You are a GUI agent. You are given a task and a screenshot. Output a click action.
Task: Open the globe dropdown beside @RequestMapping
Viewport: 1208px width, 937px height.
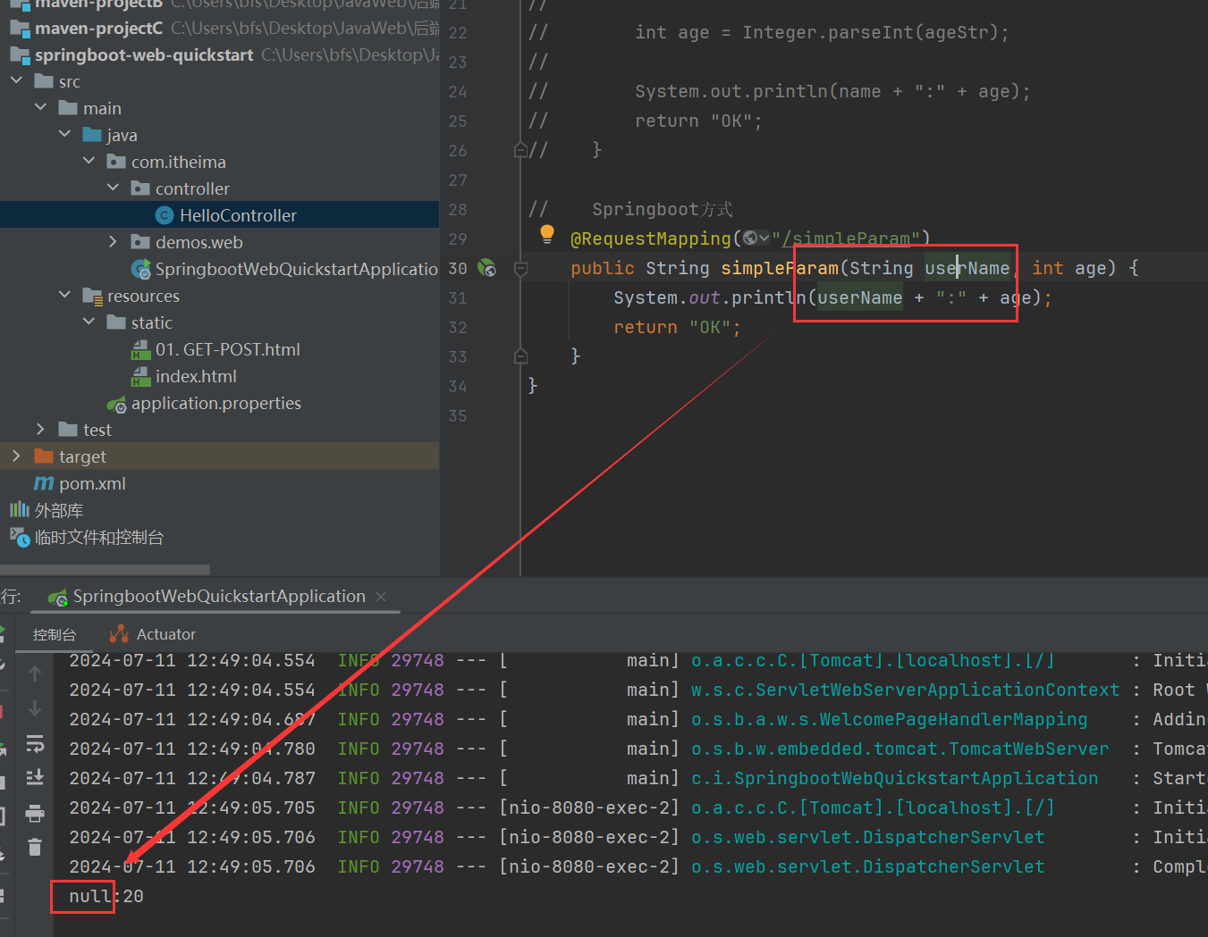coord(756,238)
